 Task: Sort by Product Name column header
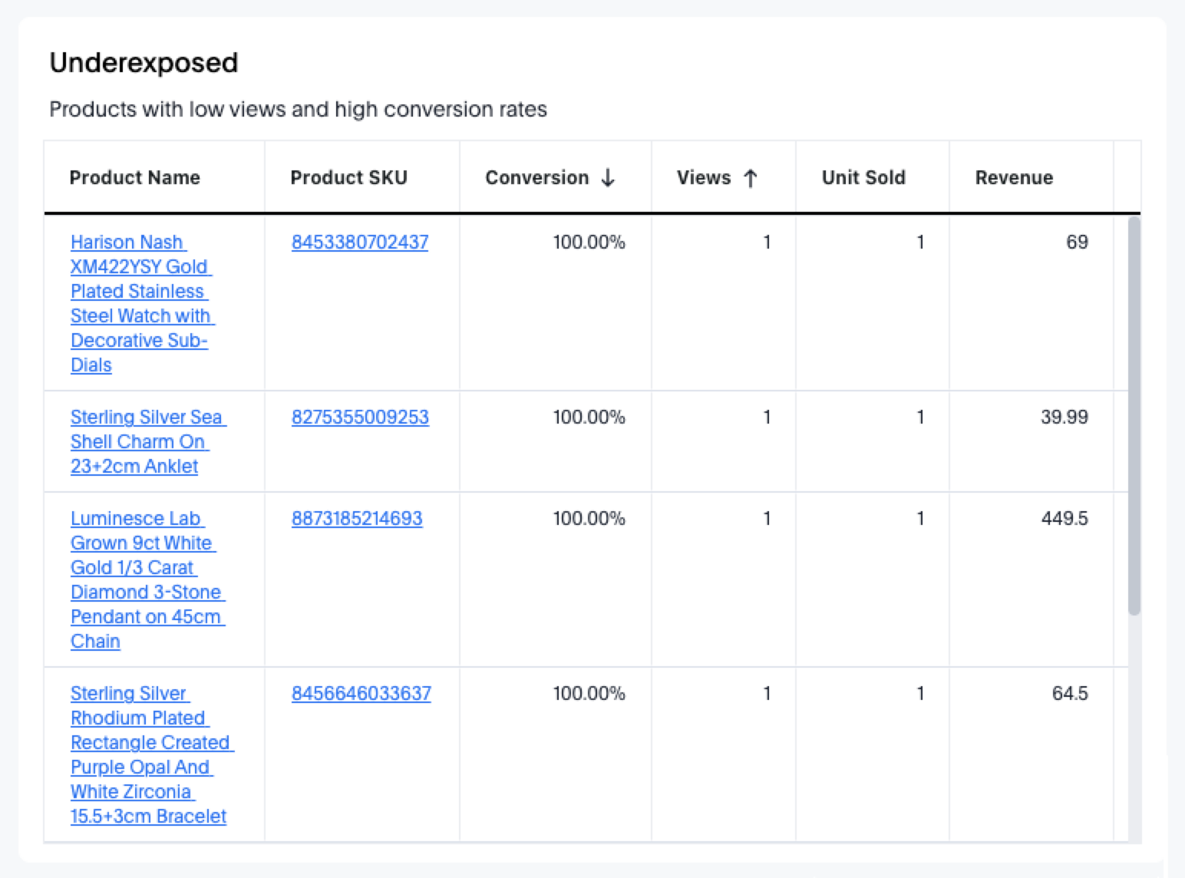[x=134, y=178]
